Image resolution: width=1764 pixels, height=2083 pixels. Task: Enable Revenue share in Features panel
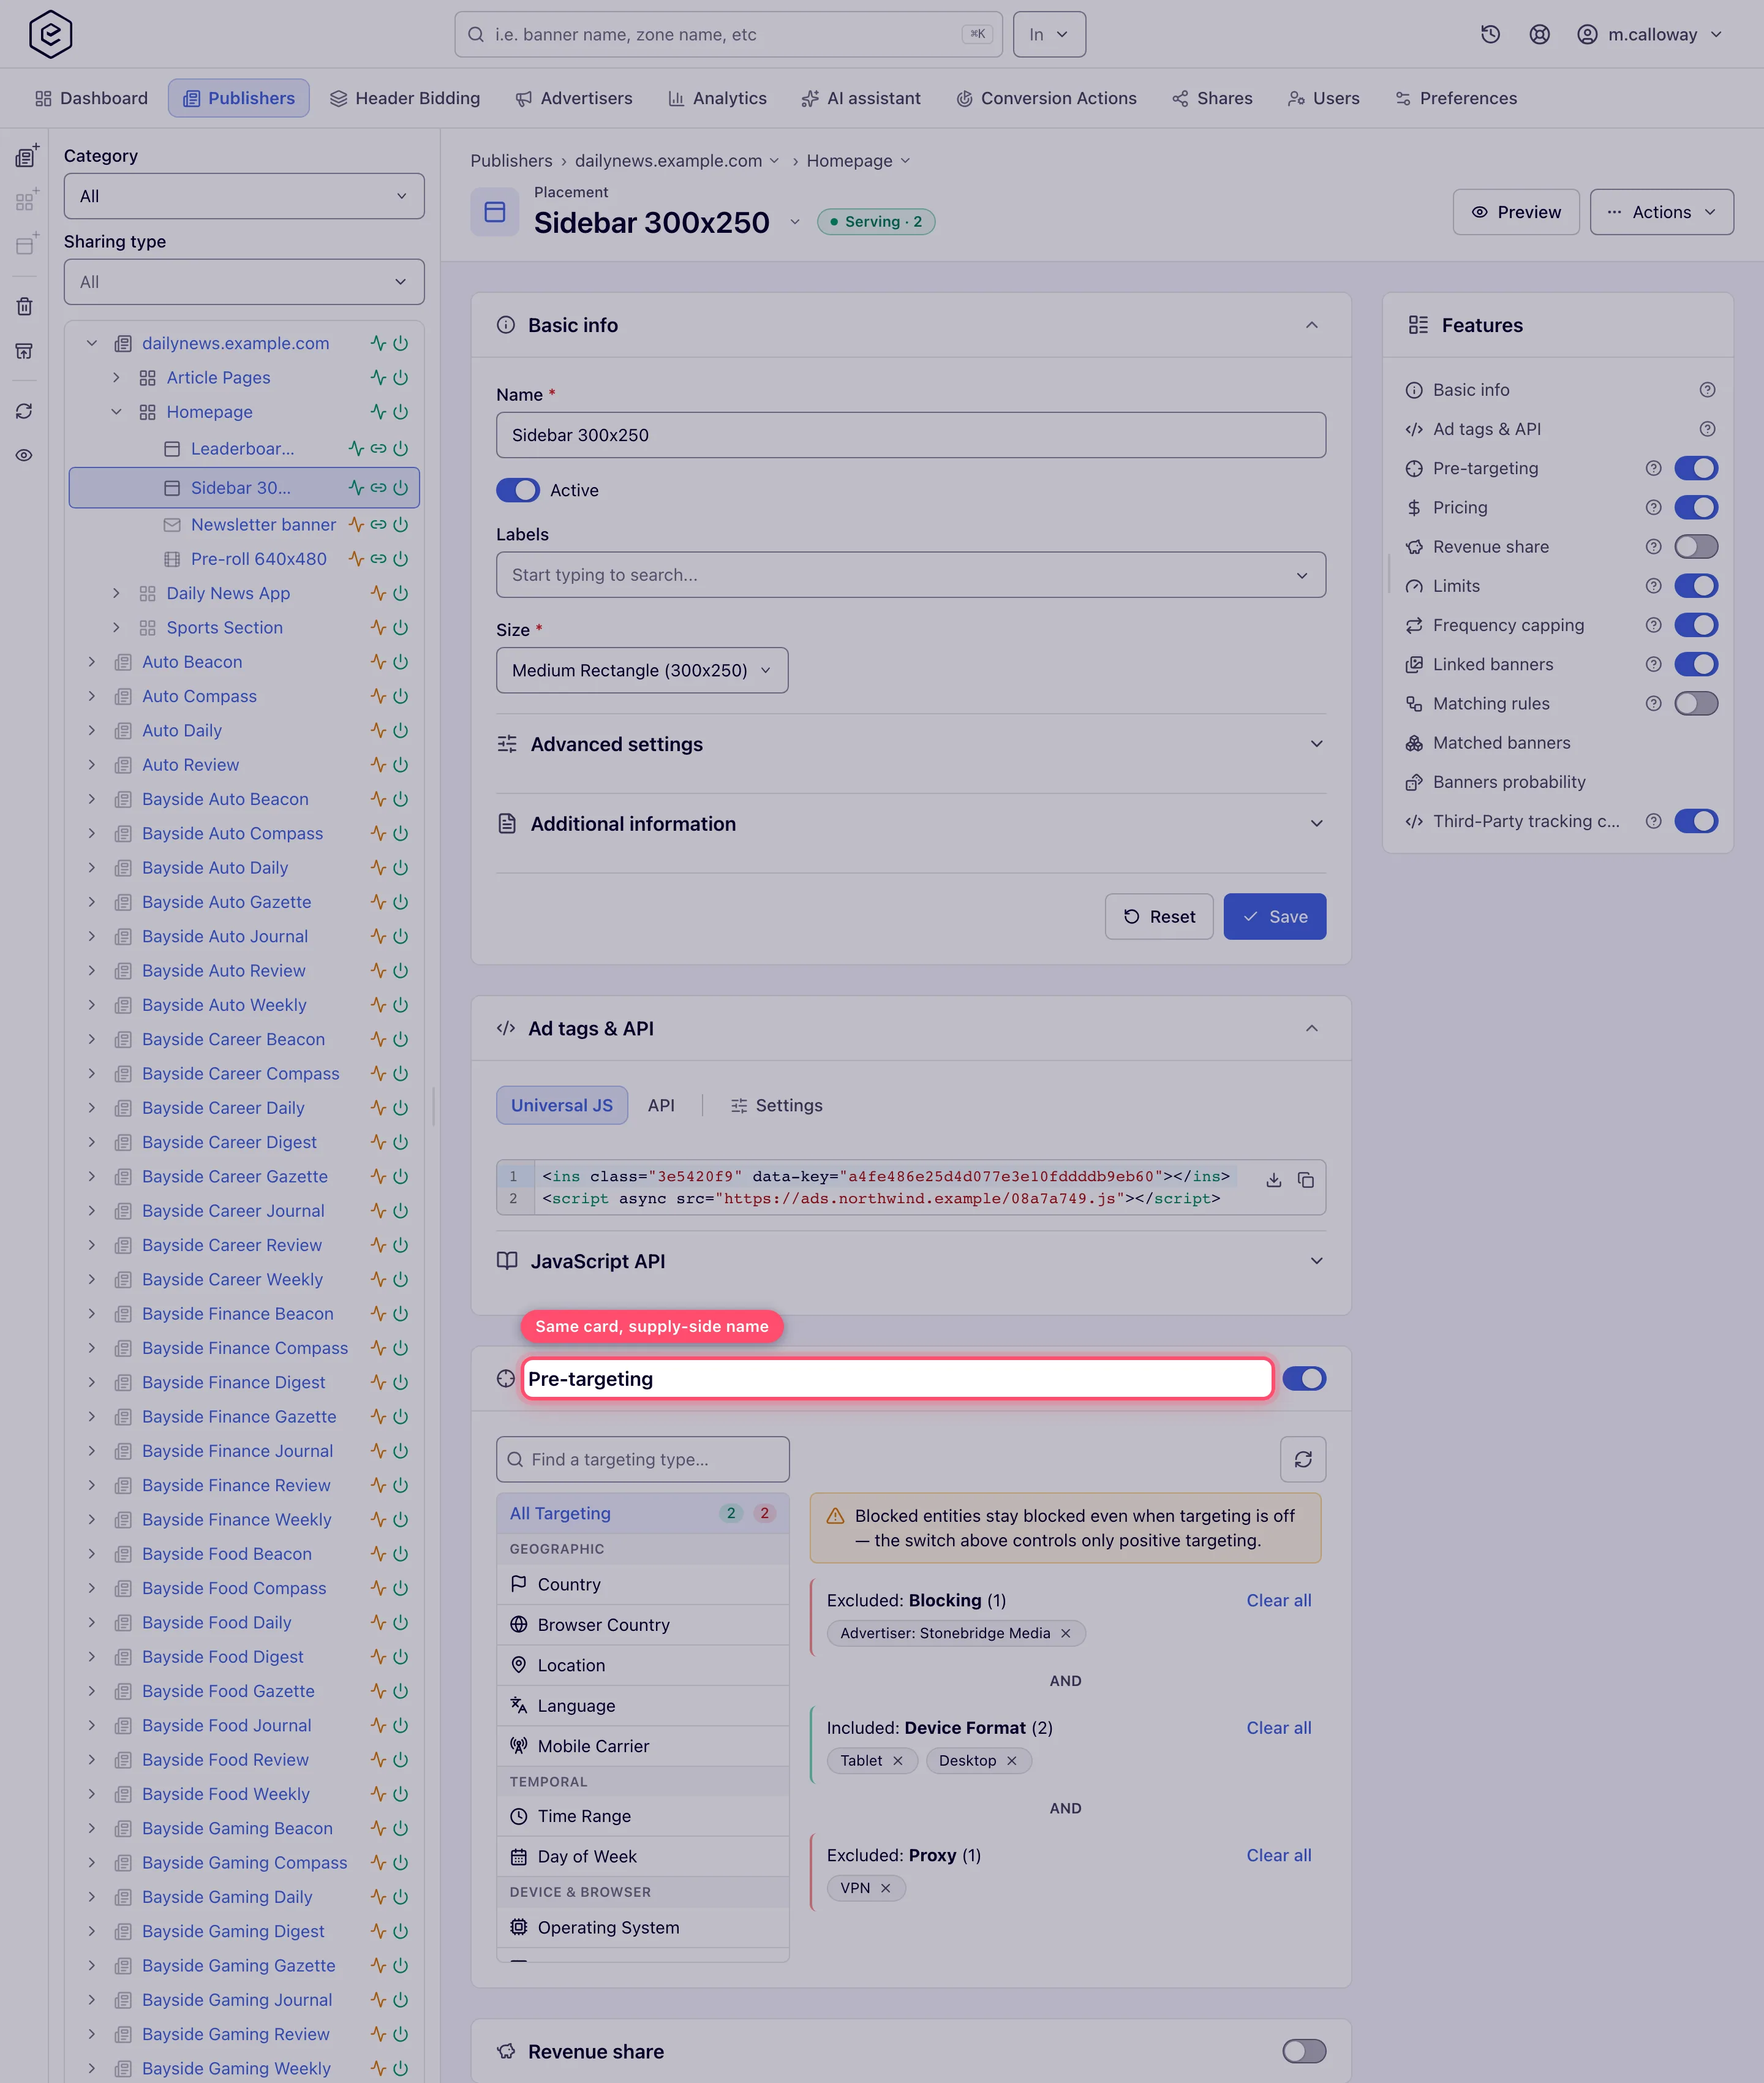point(1696,547)
